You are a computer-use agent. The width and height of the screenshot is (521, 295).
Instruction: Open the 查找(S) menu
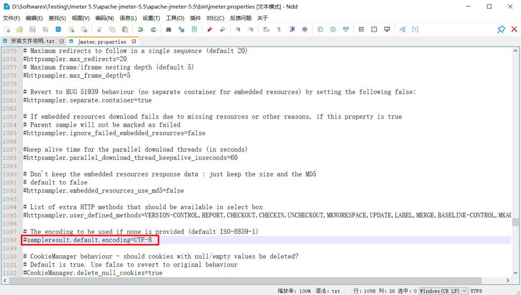[x=57, y=18]
